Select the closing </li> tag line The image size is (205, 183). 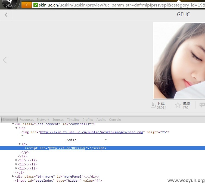pos(23,156)
